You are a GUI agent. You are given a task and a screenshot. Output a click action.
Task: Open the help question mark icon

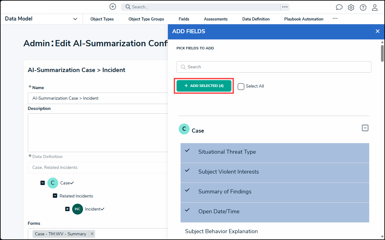pos(363,7)
